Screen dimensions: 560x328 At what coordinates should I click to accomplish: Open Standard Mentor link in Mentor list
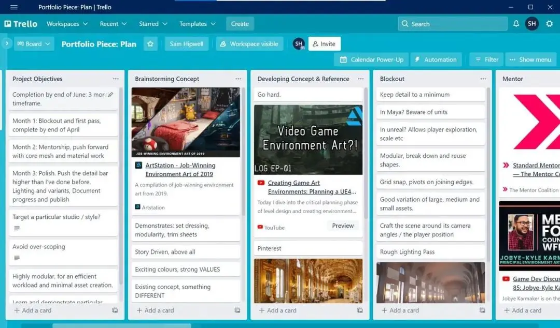(536, 170)
